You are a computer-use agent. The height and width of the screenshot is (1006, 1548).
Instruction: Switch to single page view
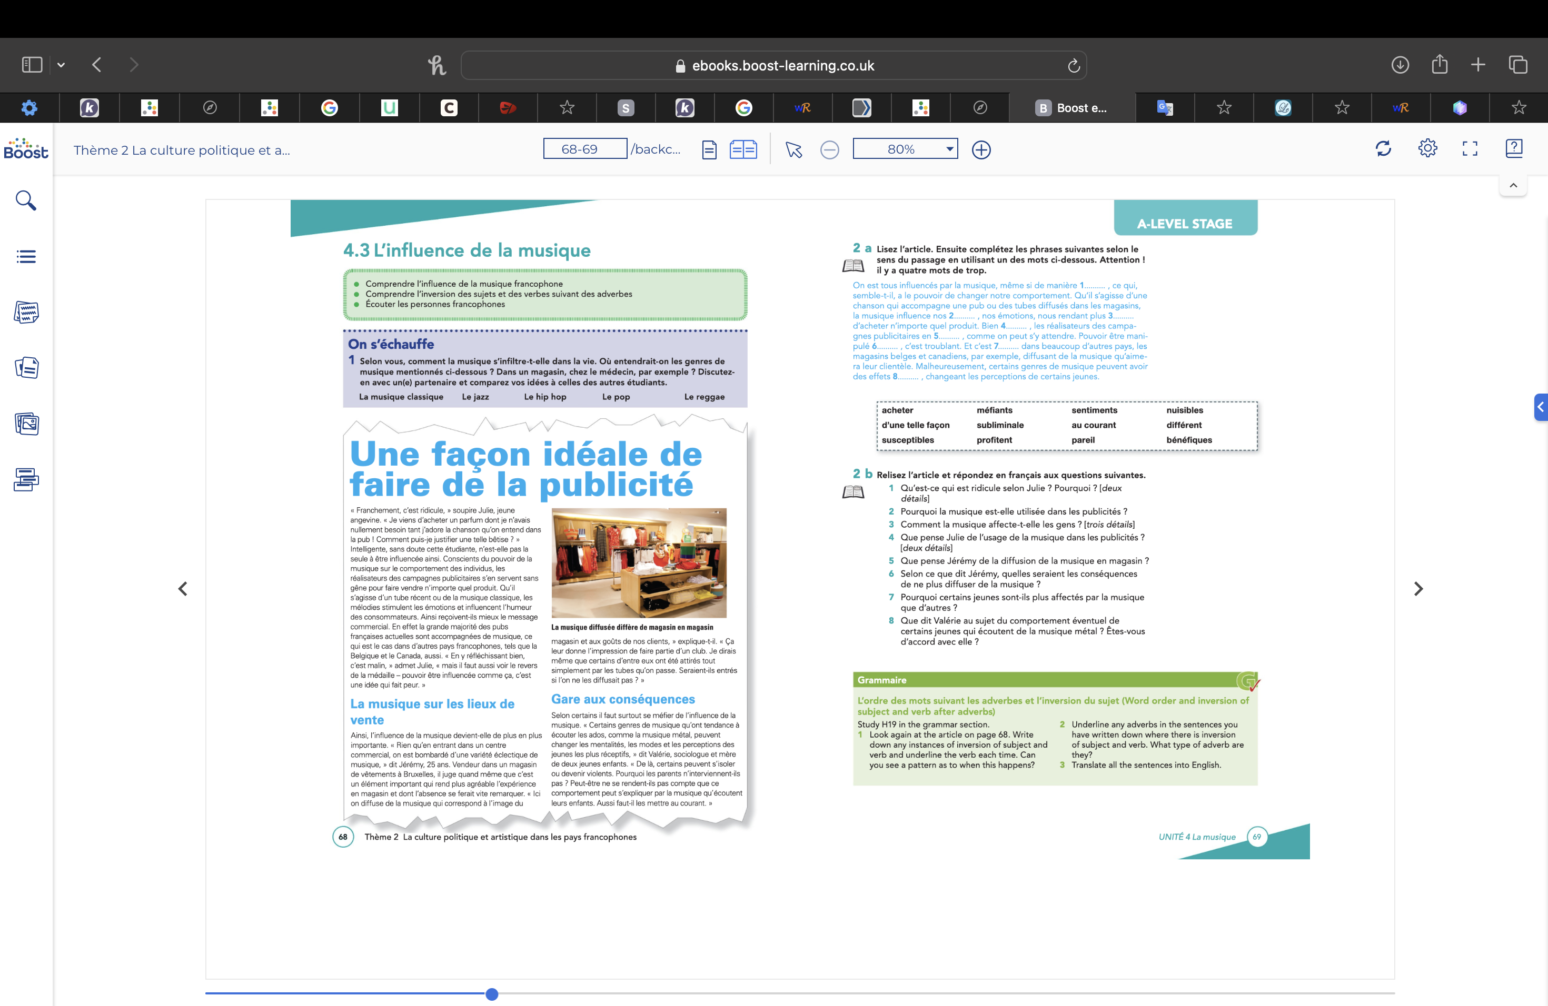[709, 150]
